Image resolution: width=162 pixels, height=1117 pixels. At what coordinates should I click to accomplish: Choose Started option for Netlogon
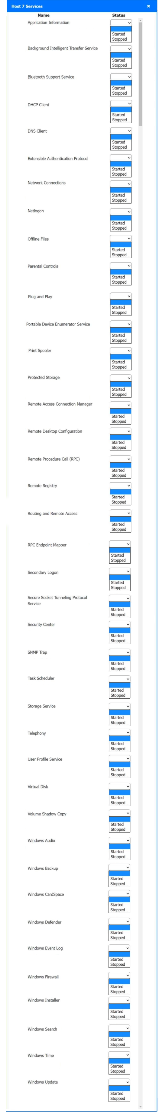point(121,223)
